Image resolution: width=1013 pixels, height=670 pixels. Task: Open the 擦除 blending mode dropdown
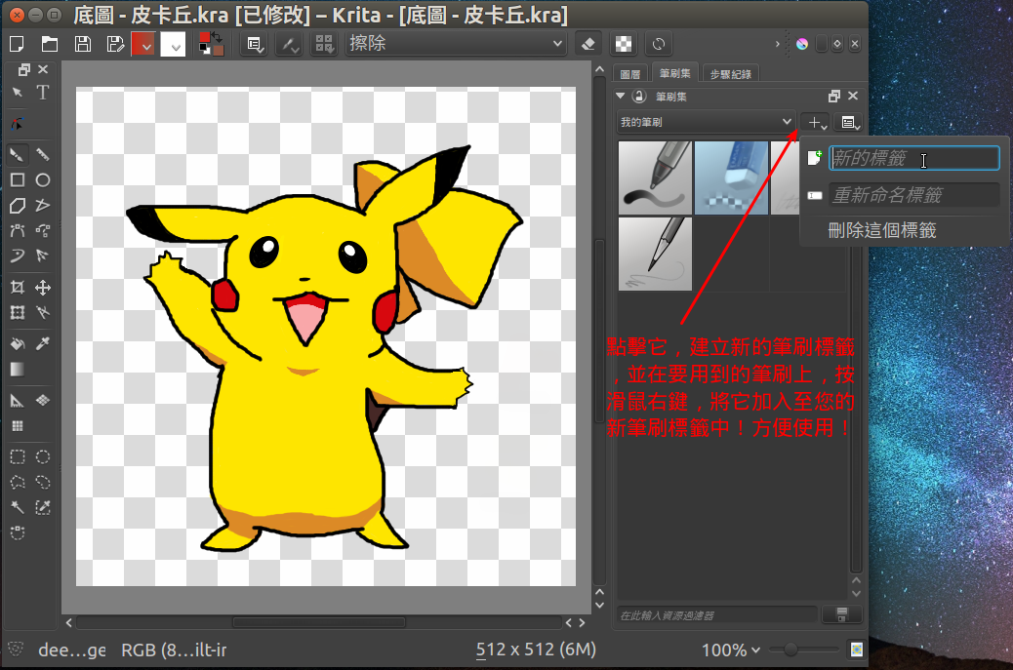coord(456,44)
